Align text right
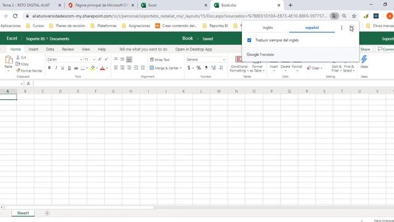394x222 pixels. point(129,68)
